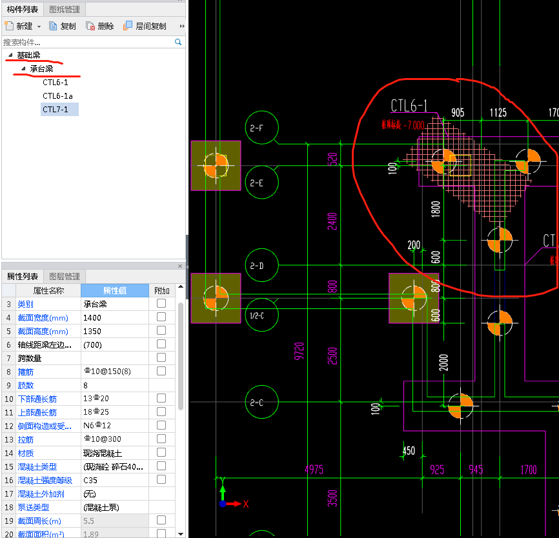Edit the 混凝土强度等级 value C35
The width and height of the screenshot is (559, 538).
(115, 481)
